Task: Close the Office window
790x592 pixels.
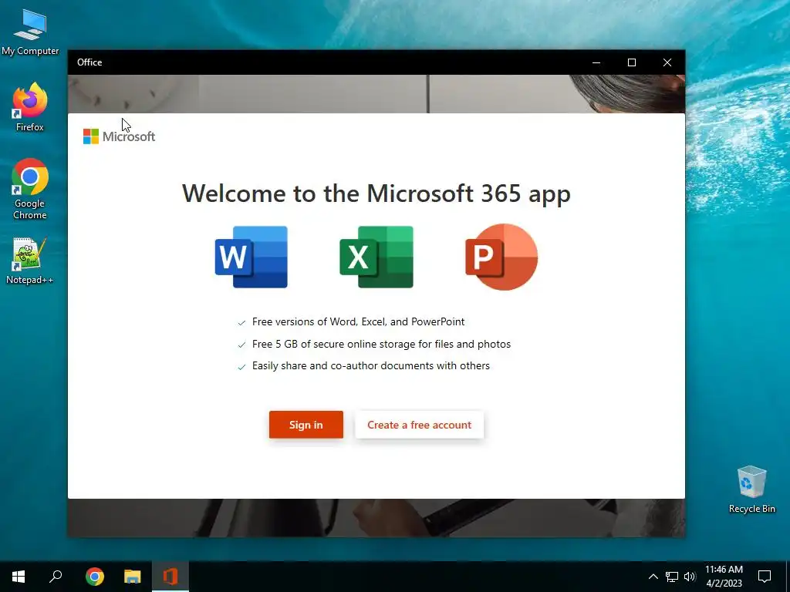Action: point(667,62)
